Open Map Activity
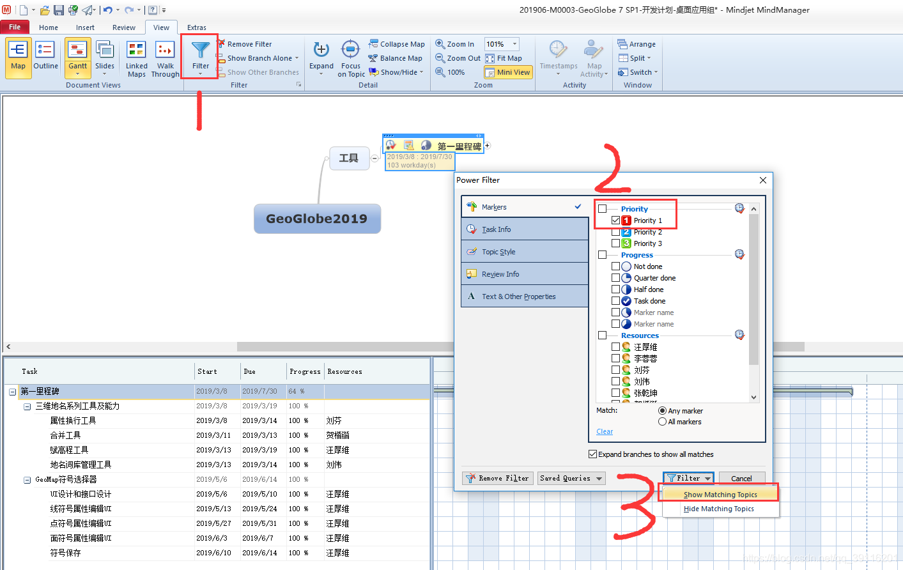 pyautogui.click(x=594, y=59)
